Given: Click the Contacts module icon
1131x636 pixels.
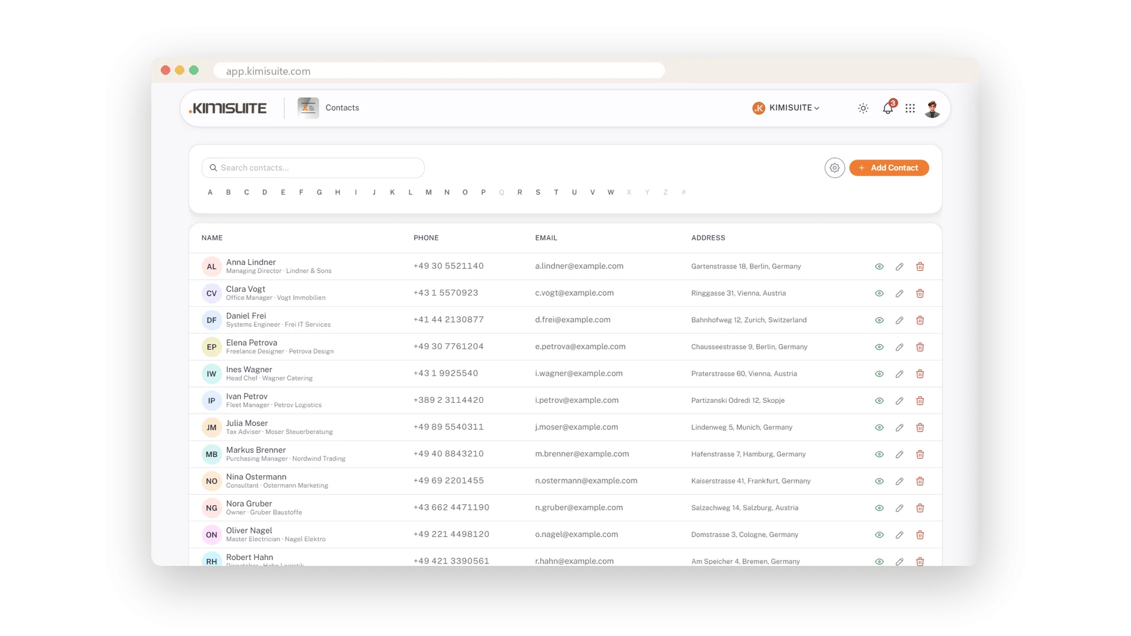Looking at the screenshot, I should [x=308, y=108].
